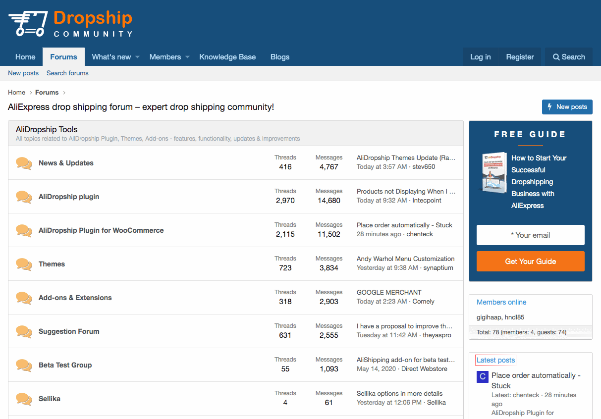Open the Products not Displaying thread

[x=406, y=192]
